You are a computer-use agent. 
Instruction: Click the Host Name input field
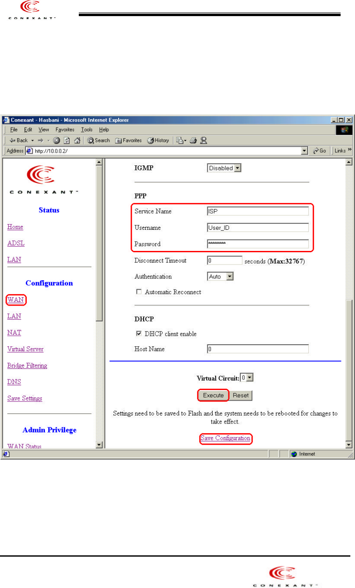click(258, 349)
